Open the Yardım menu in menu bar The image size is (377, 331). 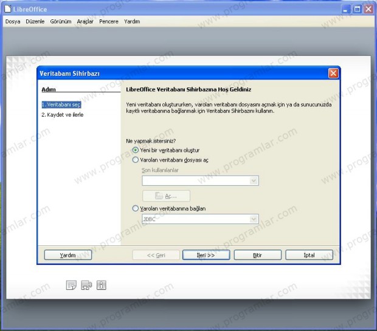(132, 21)
